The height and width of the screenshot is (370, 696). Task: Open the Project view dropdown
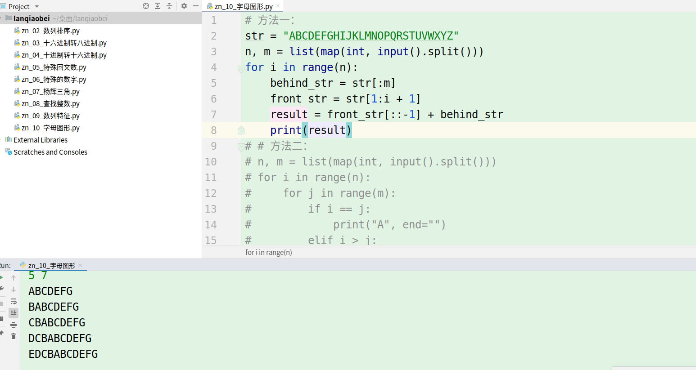coord(37,7)
